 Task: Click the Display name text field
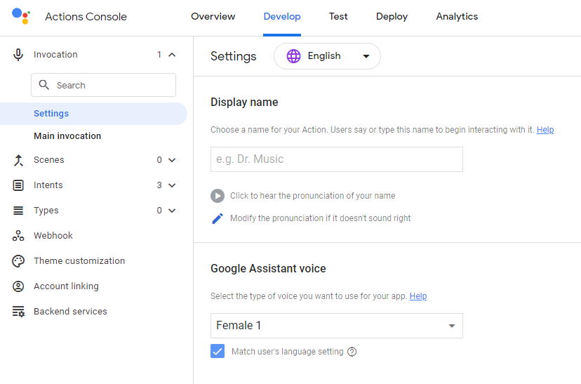click(337, 159)
